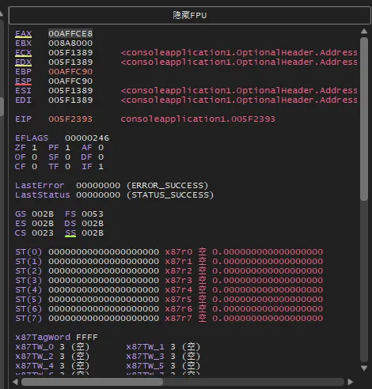Select the ST(2) register hex value
This screenshot has width=372, height=389.
point(104,271)
